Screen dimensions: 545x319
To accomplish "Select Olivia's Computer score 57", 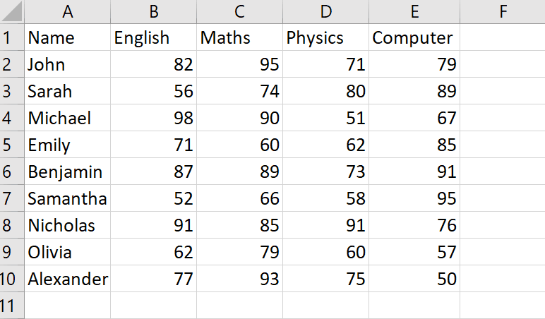I will click(414, 252).
